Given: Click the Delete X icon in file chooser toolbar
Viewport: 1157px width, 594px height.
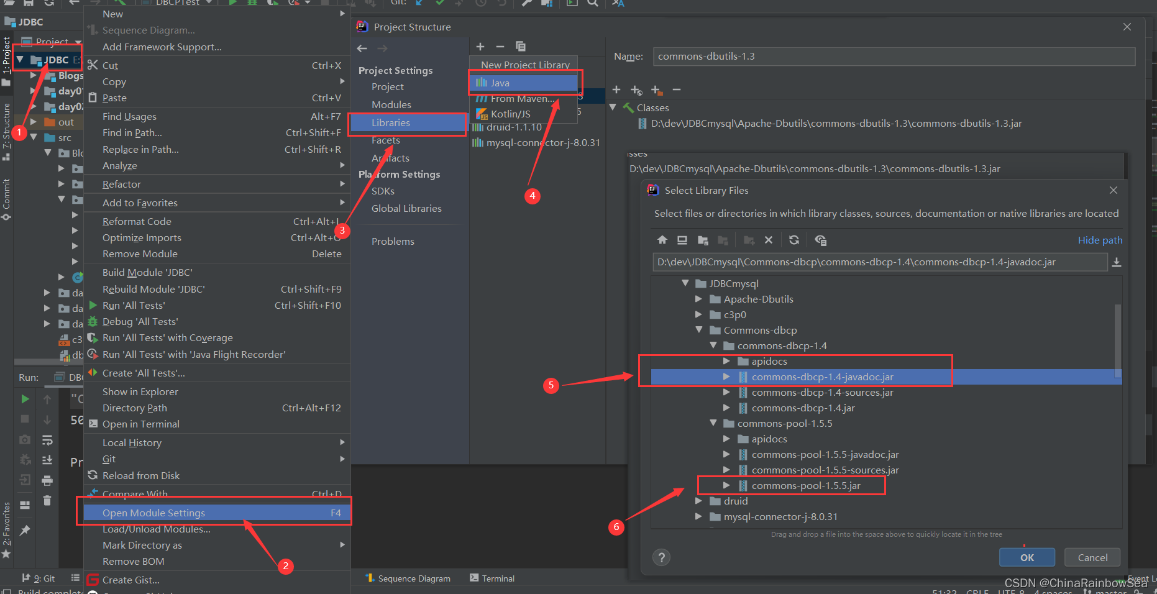Looking at the screenshot, I should click(x=769, y=240).
